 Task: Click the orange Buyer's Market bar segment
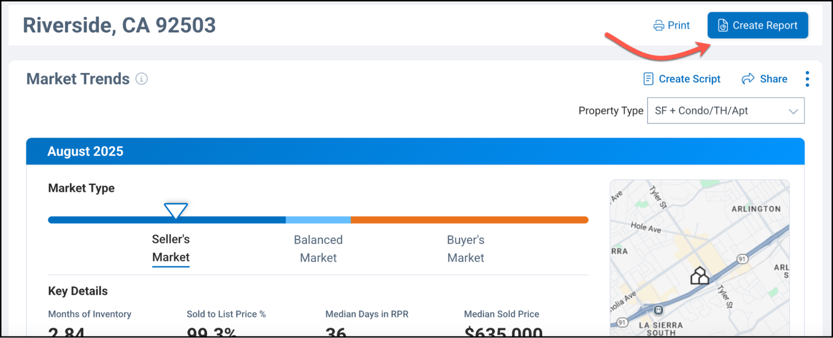[469, 220]
